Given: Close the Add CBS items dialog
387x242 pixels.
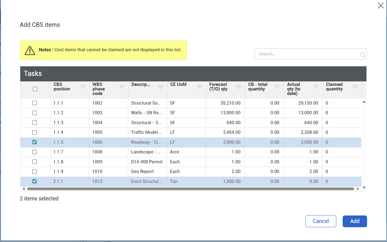Looking at the screenshot, I should (380, 5).
